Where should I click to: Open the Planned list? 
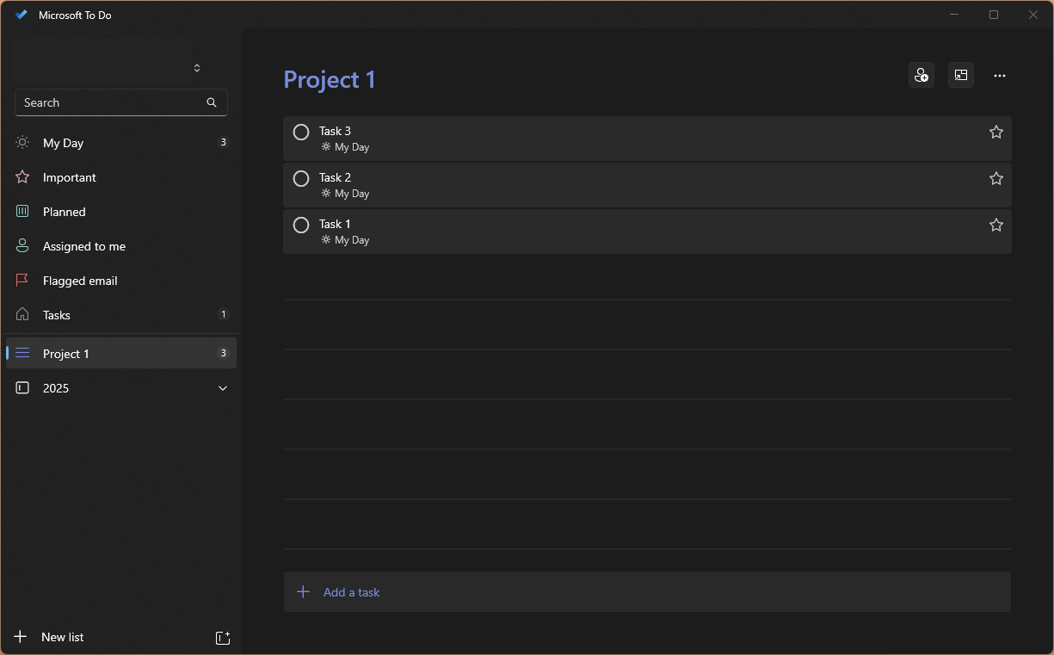click(x=121, y=212)
